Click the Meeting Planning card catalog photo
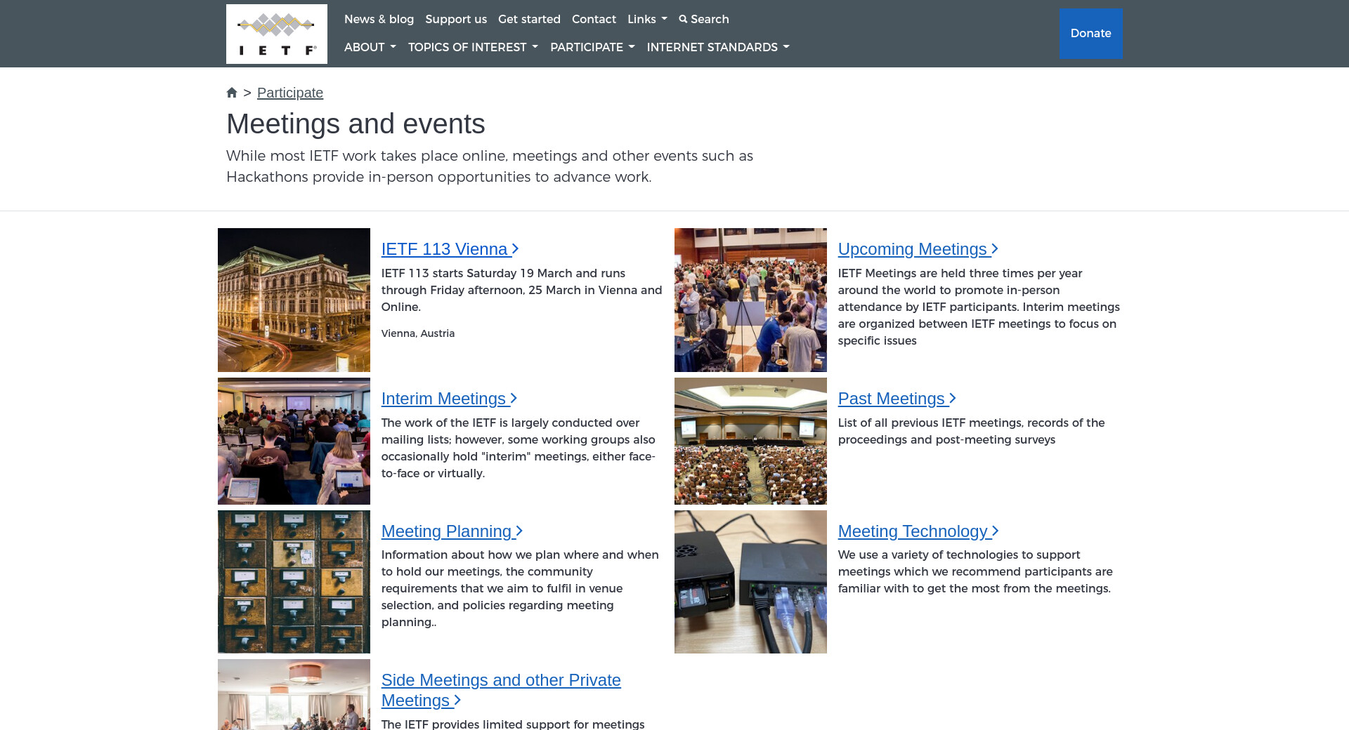 click(x=294, y=582)
